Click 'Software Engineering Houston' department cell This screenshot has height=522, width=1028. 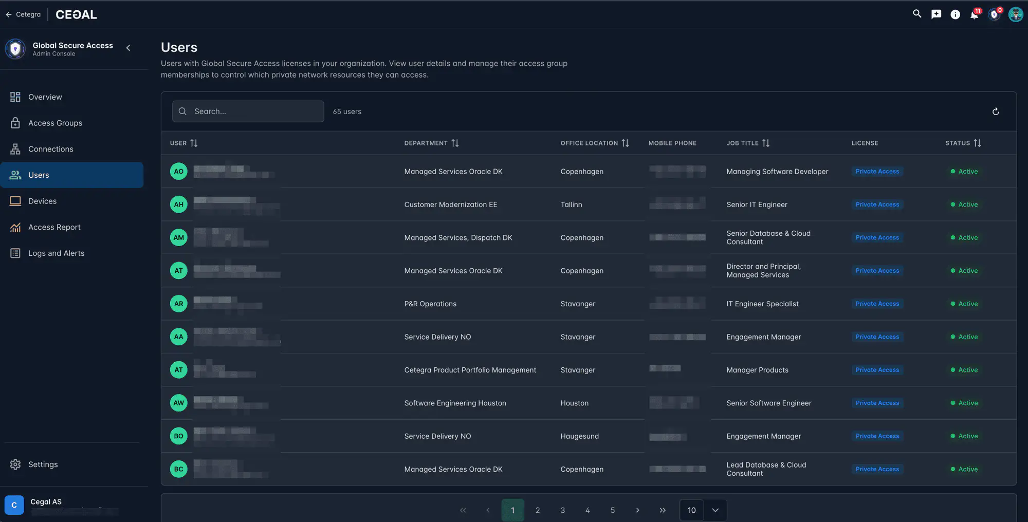455,403
